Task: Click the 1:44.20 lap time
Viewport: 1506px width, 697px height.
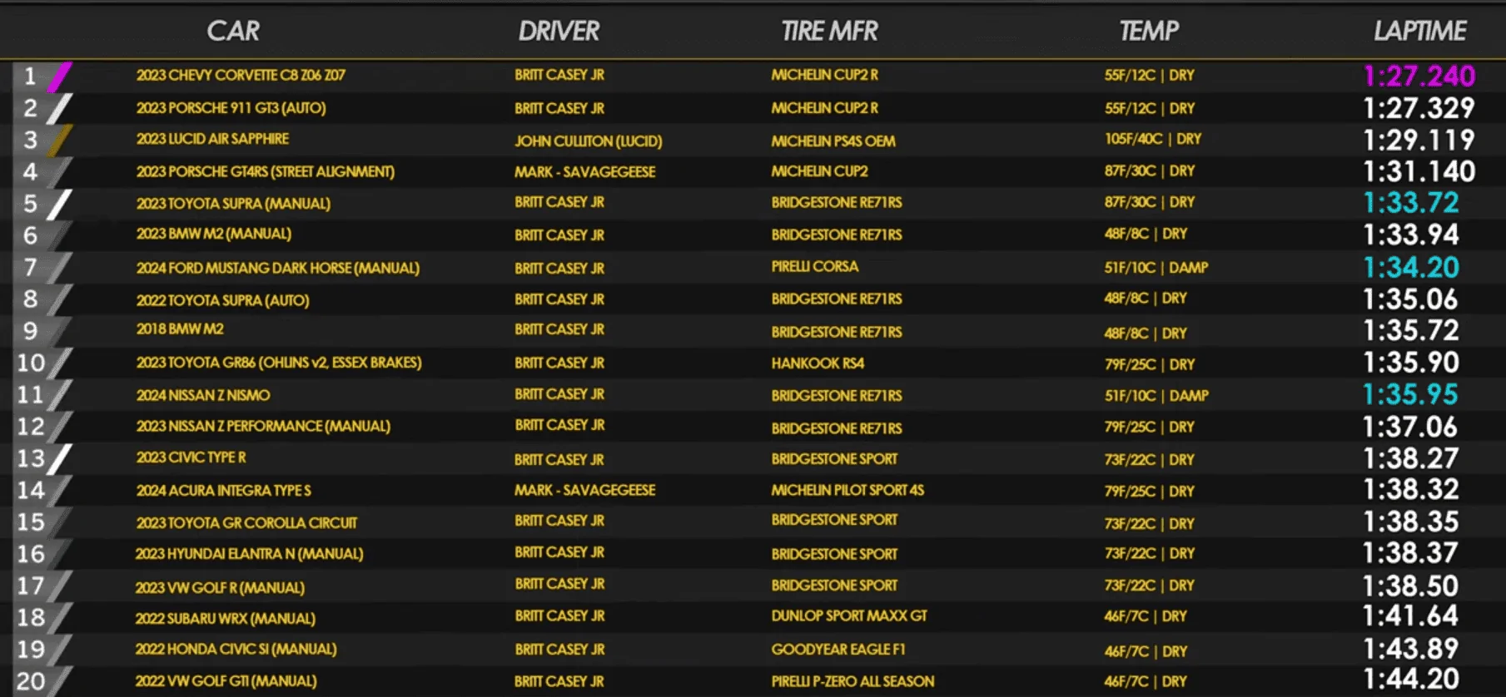Action: [1411, 680]
